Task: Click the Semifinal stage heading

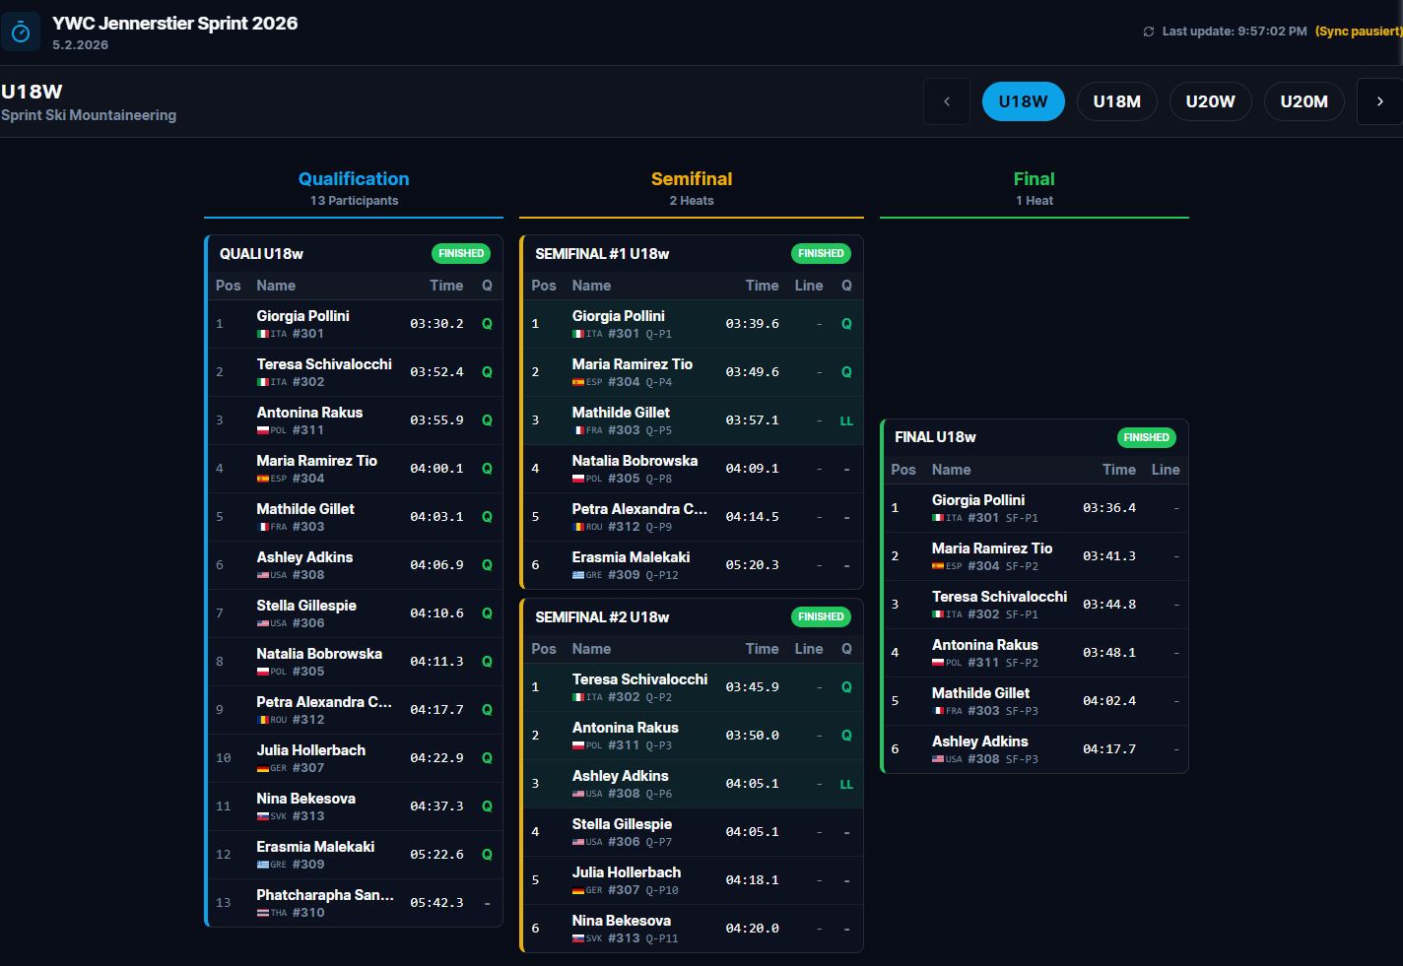Action: [x=692, y=178]
